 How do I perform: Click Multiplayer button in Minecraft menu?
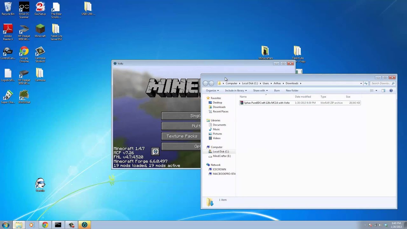click(181, 126)
